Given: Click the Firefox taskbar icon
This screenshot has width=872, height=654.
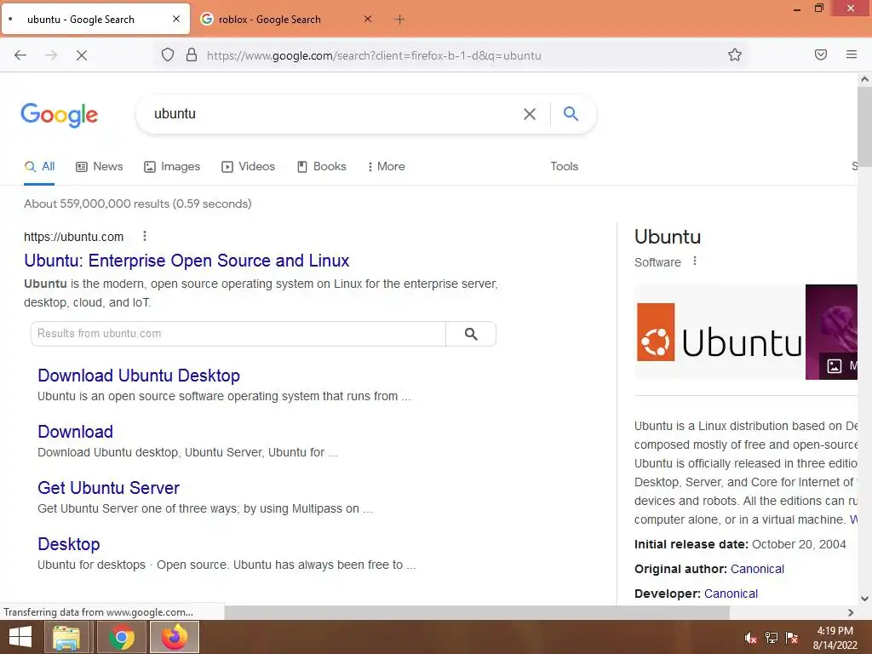Looking at the screenshot, I should click(x=175, y=637).
